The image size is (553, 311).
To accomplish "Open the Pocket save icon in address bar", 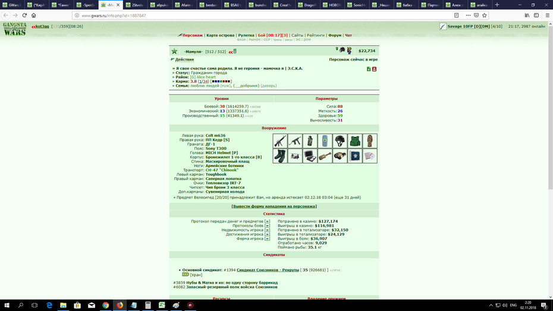I will pyautogui.click(x=476, y=15).
